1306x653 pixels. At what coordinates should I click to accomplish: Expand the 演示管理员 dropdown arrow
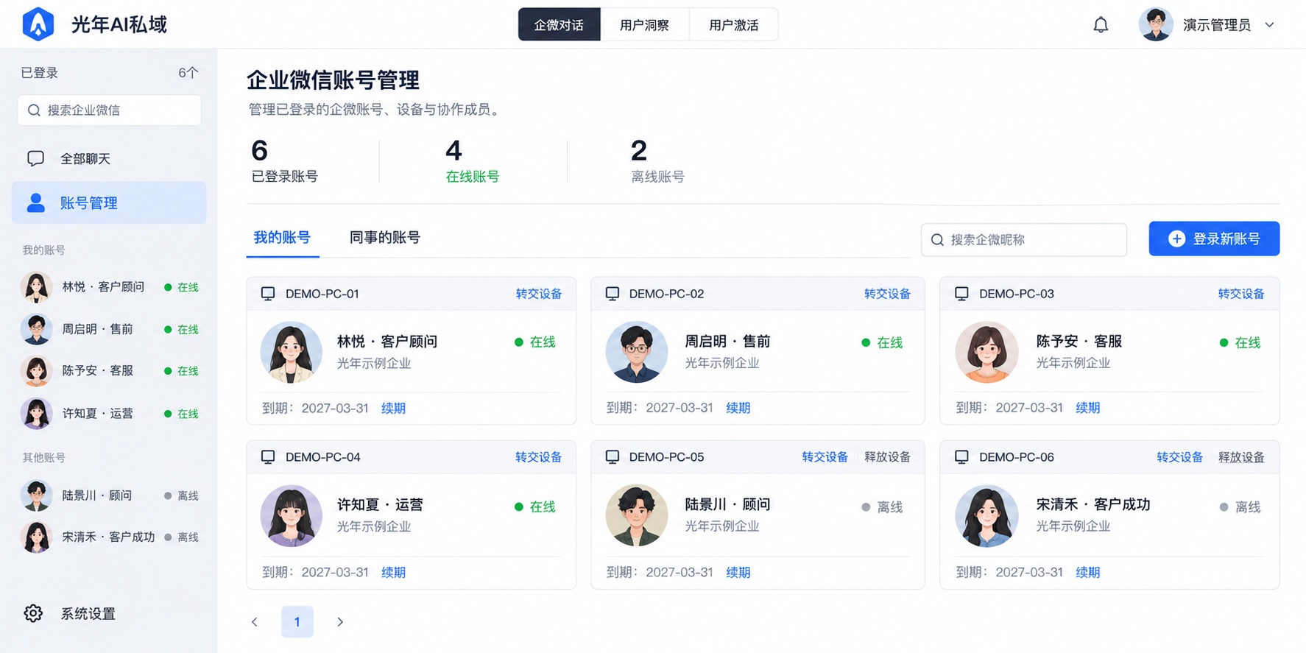1270,25
